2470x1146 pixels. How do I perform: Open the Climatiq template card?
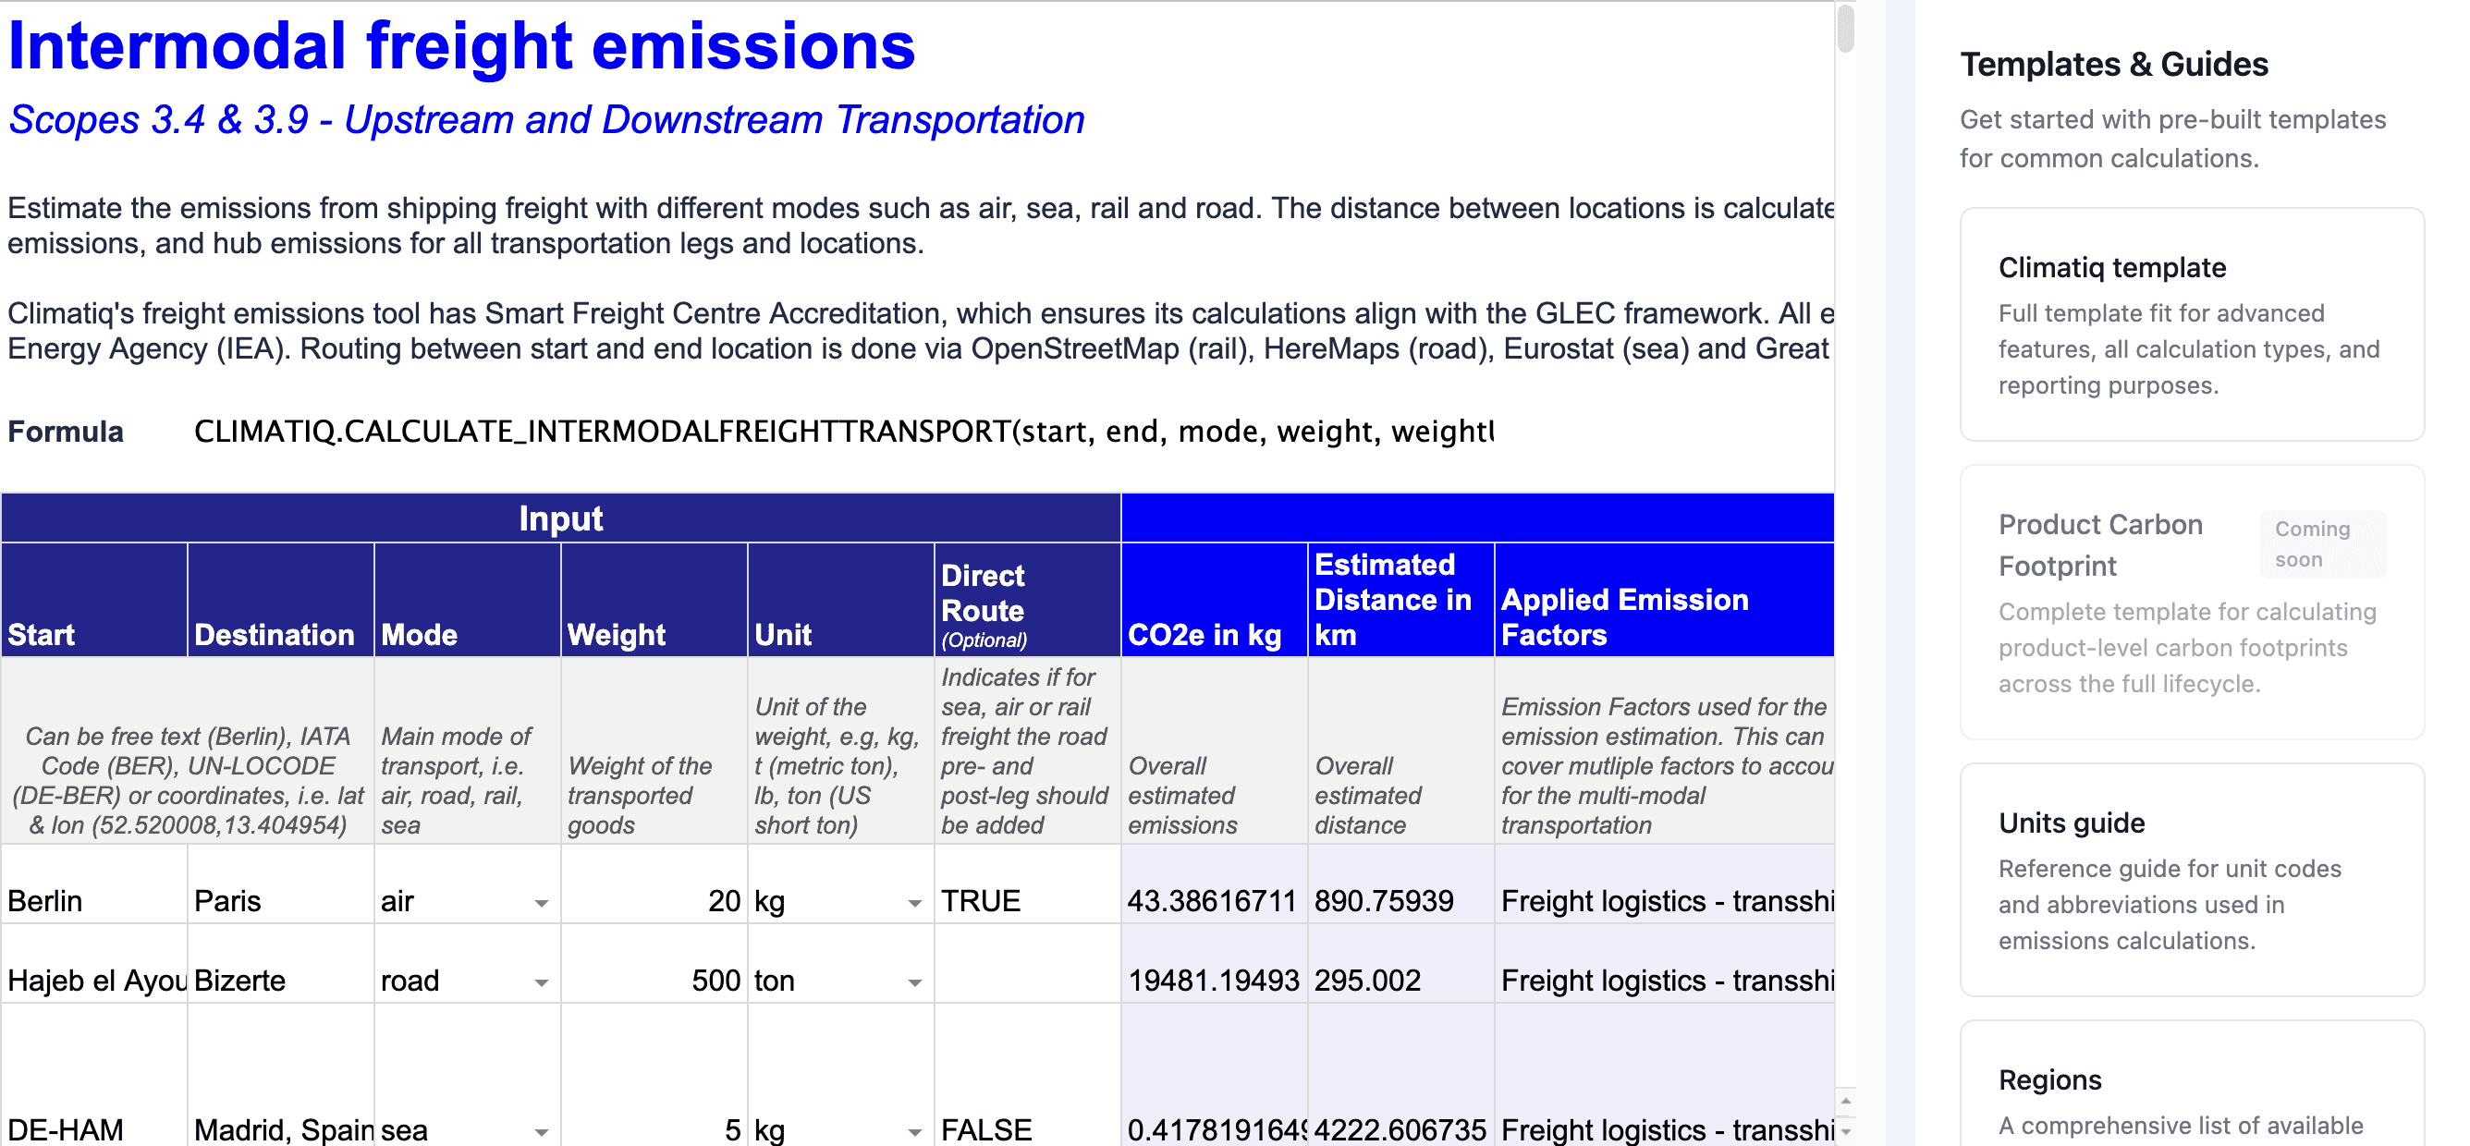tap(2191, 324)
